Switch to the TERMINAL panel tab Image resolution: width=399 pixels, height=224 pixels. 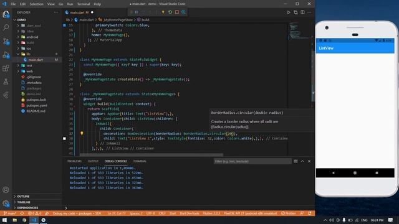click(140, 161)
